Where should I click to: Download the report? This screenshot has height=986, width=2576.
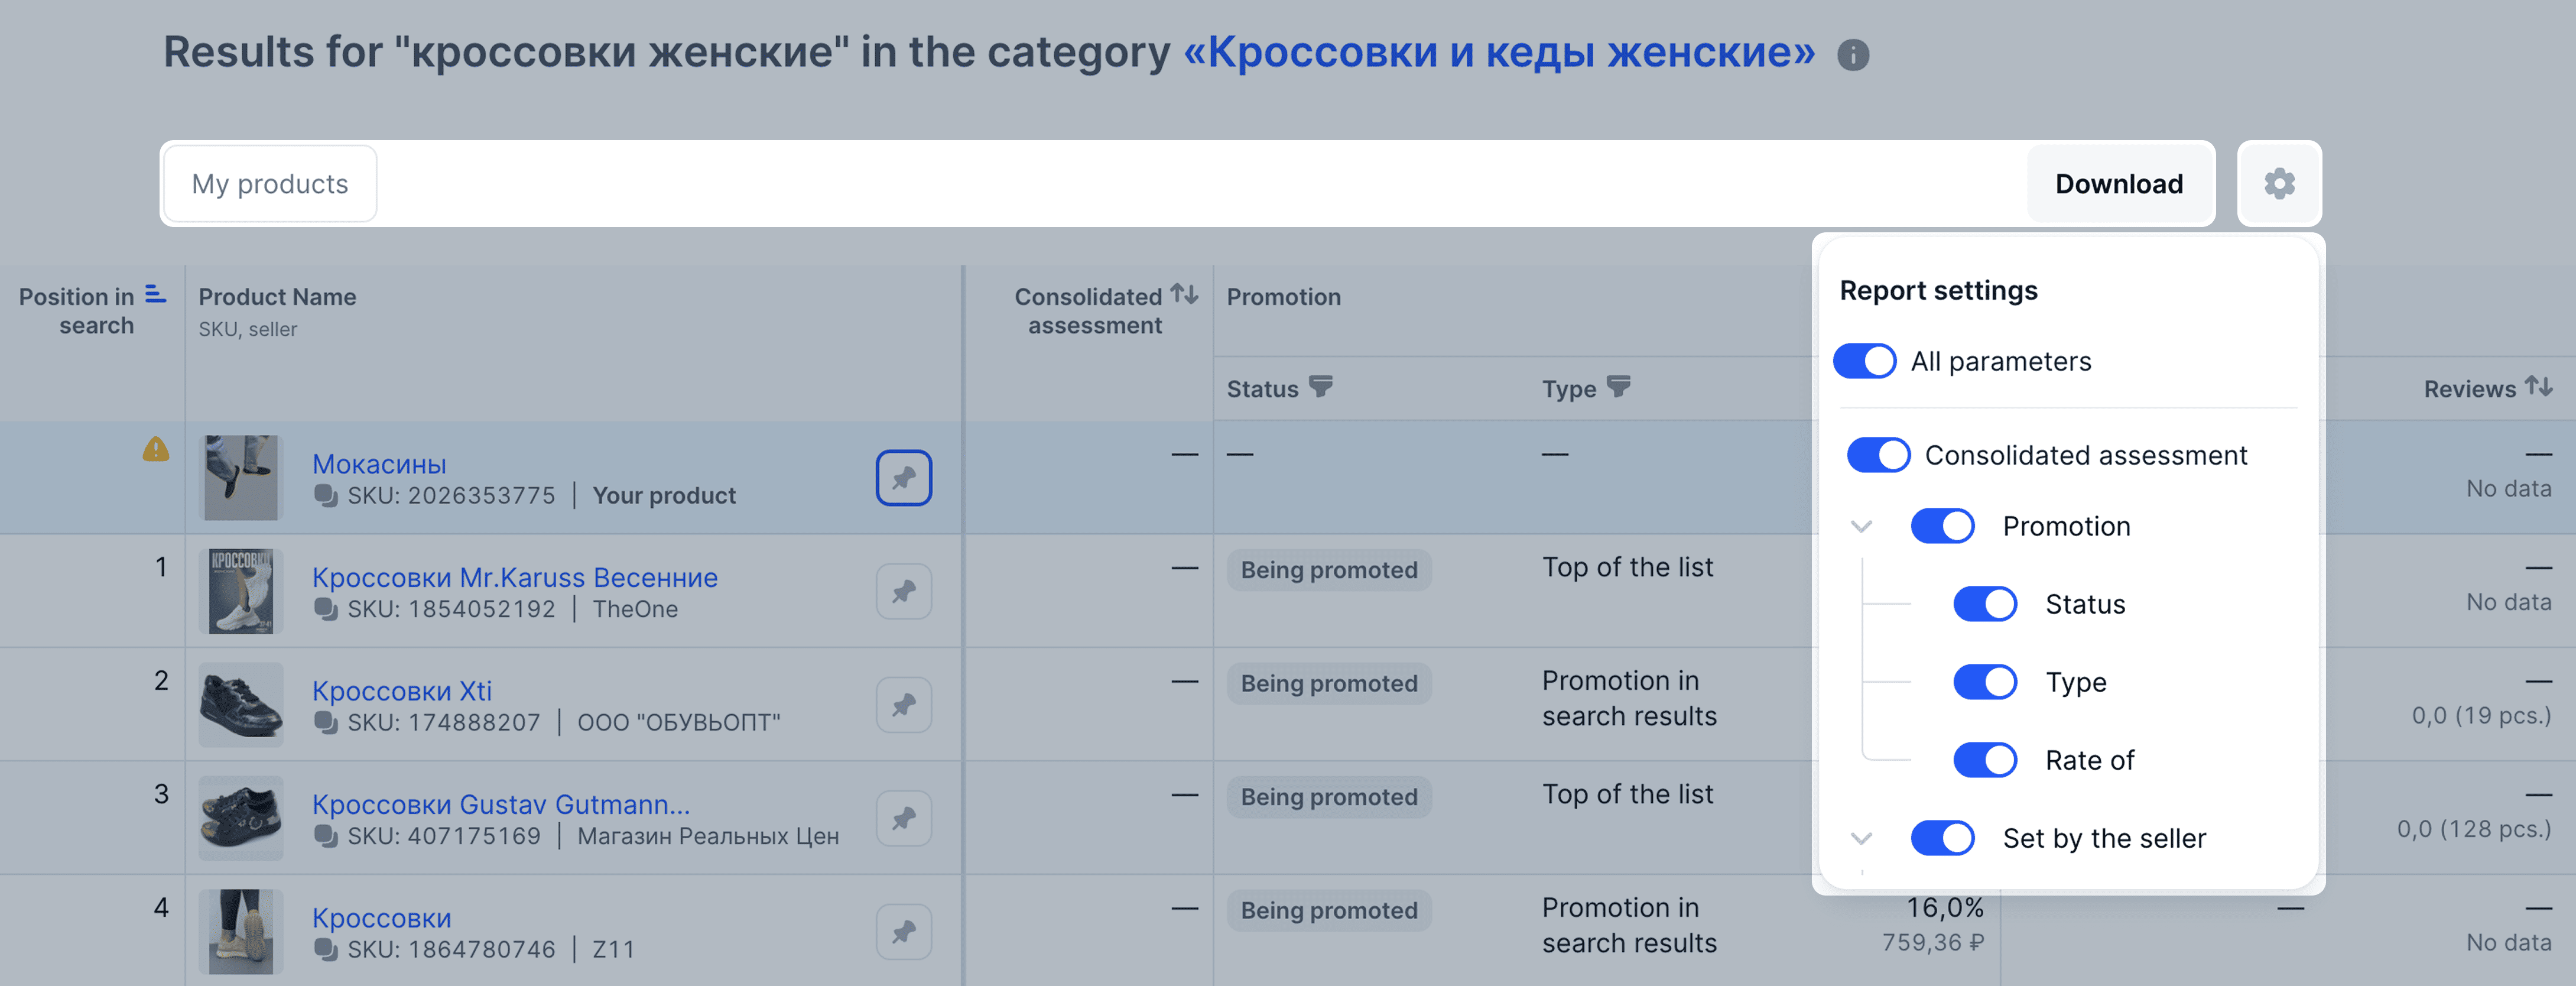(x=2119, y=184)
